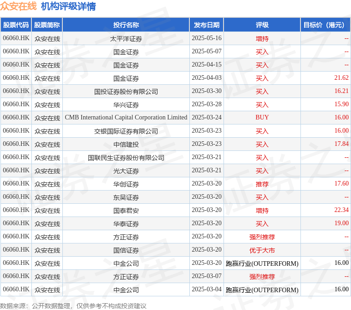Click 众安在线 in the 华创证券 row
Image resolution: width=351 pixels, height=310 pixels.
click(x=47, y=184)
